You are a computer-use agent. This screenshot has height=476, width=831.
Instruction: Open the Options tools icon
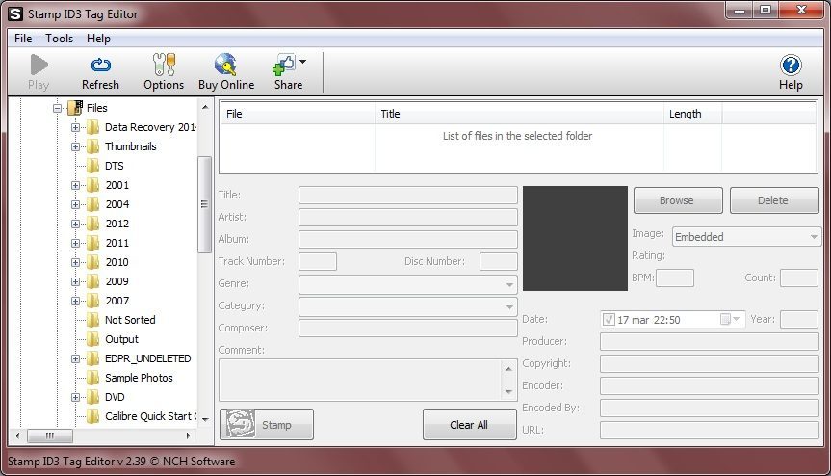(164, 65)
